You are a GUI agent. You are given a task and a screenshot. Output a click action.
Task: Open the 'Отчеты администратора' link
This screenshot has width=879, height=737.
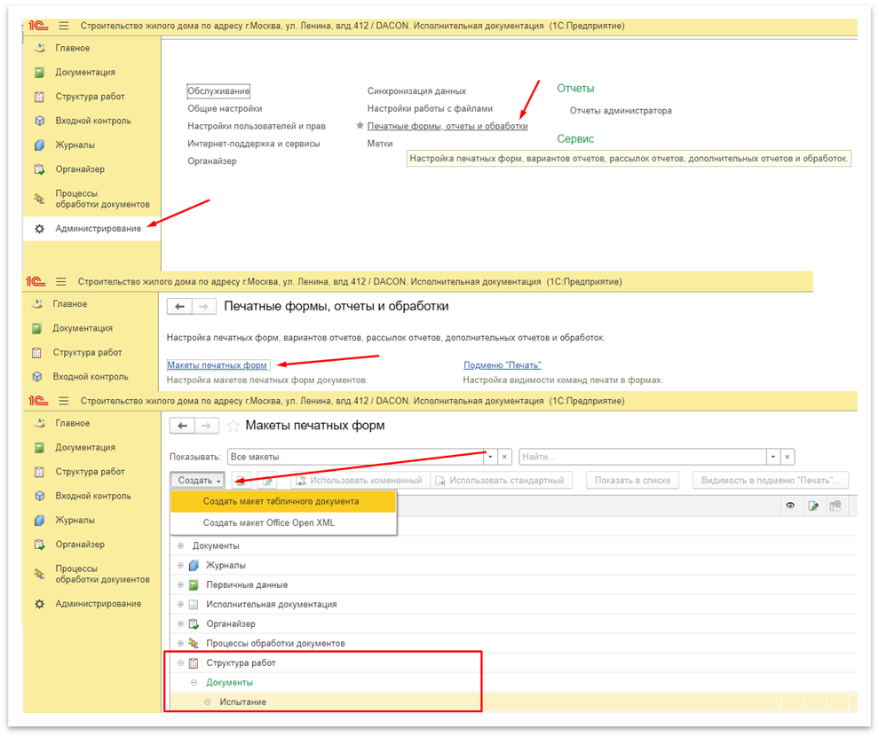click(x=620, y=111)
